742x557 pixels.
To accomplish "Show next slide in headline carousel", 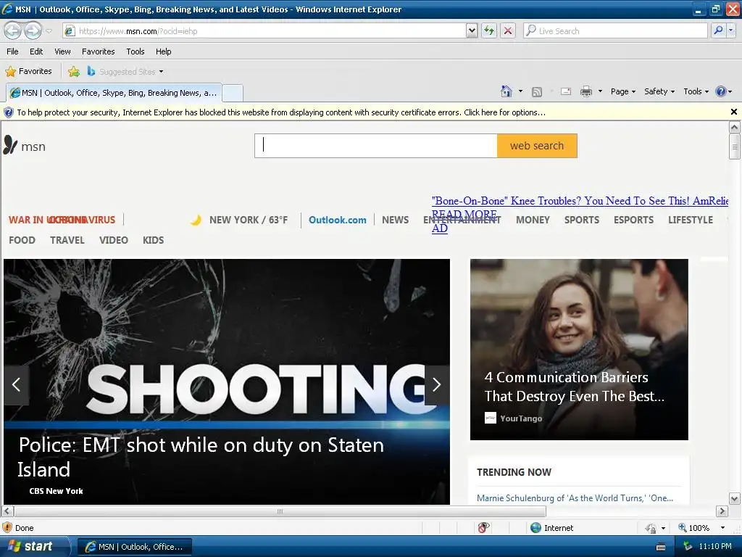I will coord(437,384).
